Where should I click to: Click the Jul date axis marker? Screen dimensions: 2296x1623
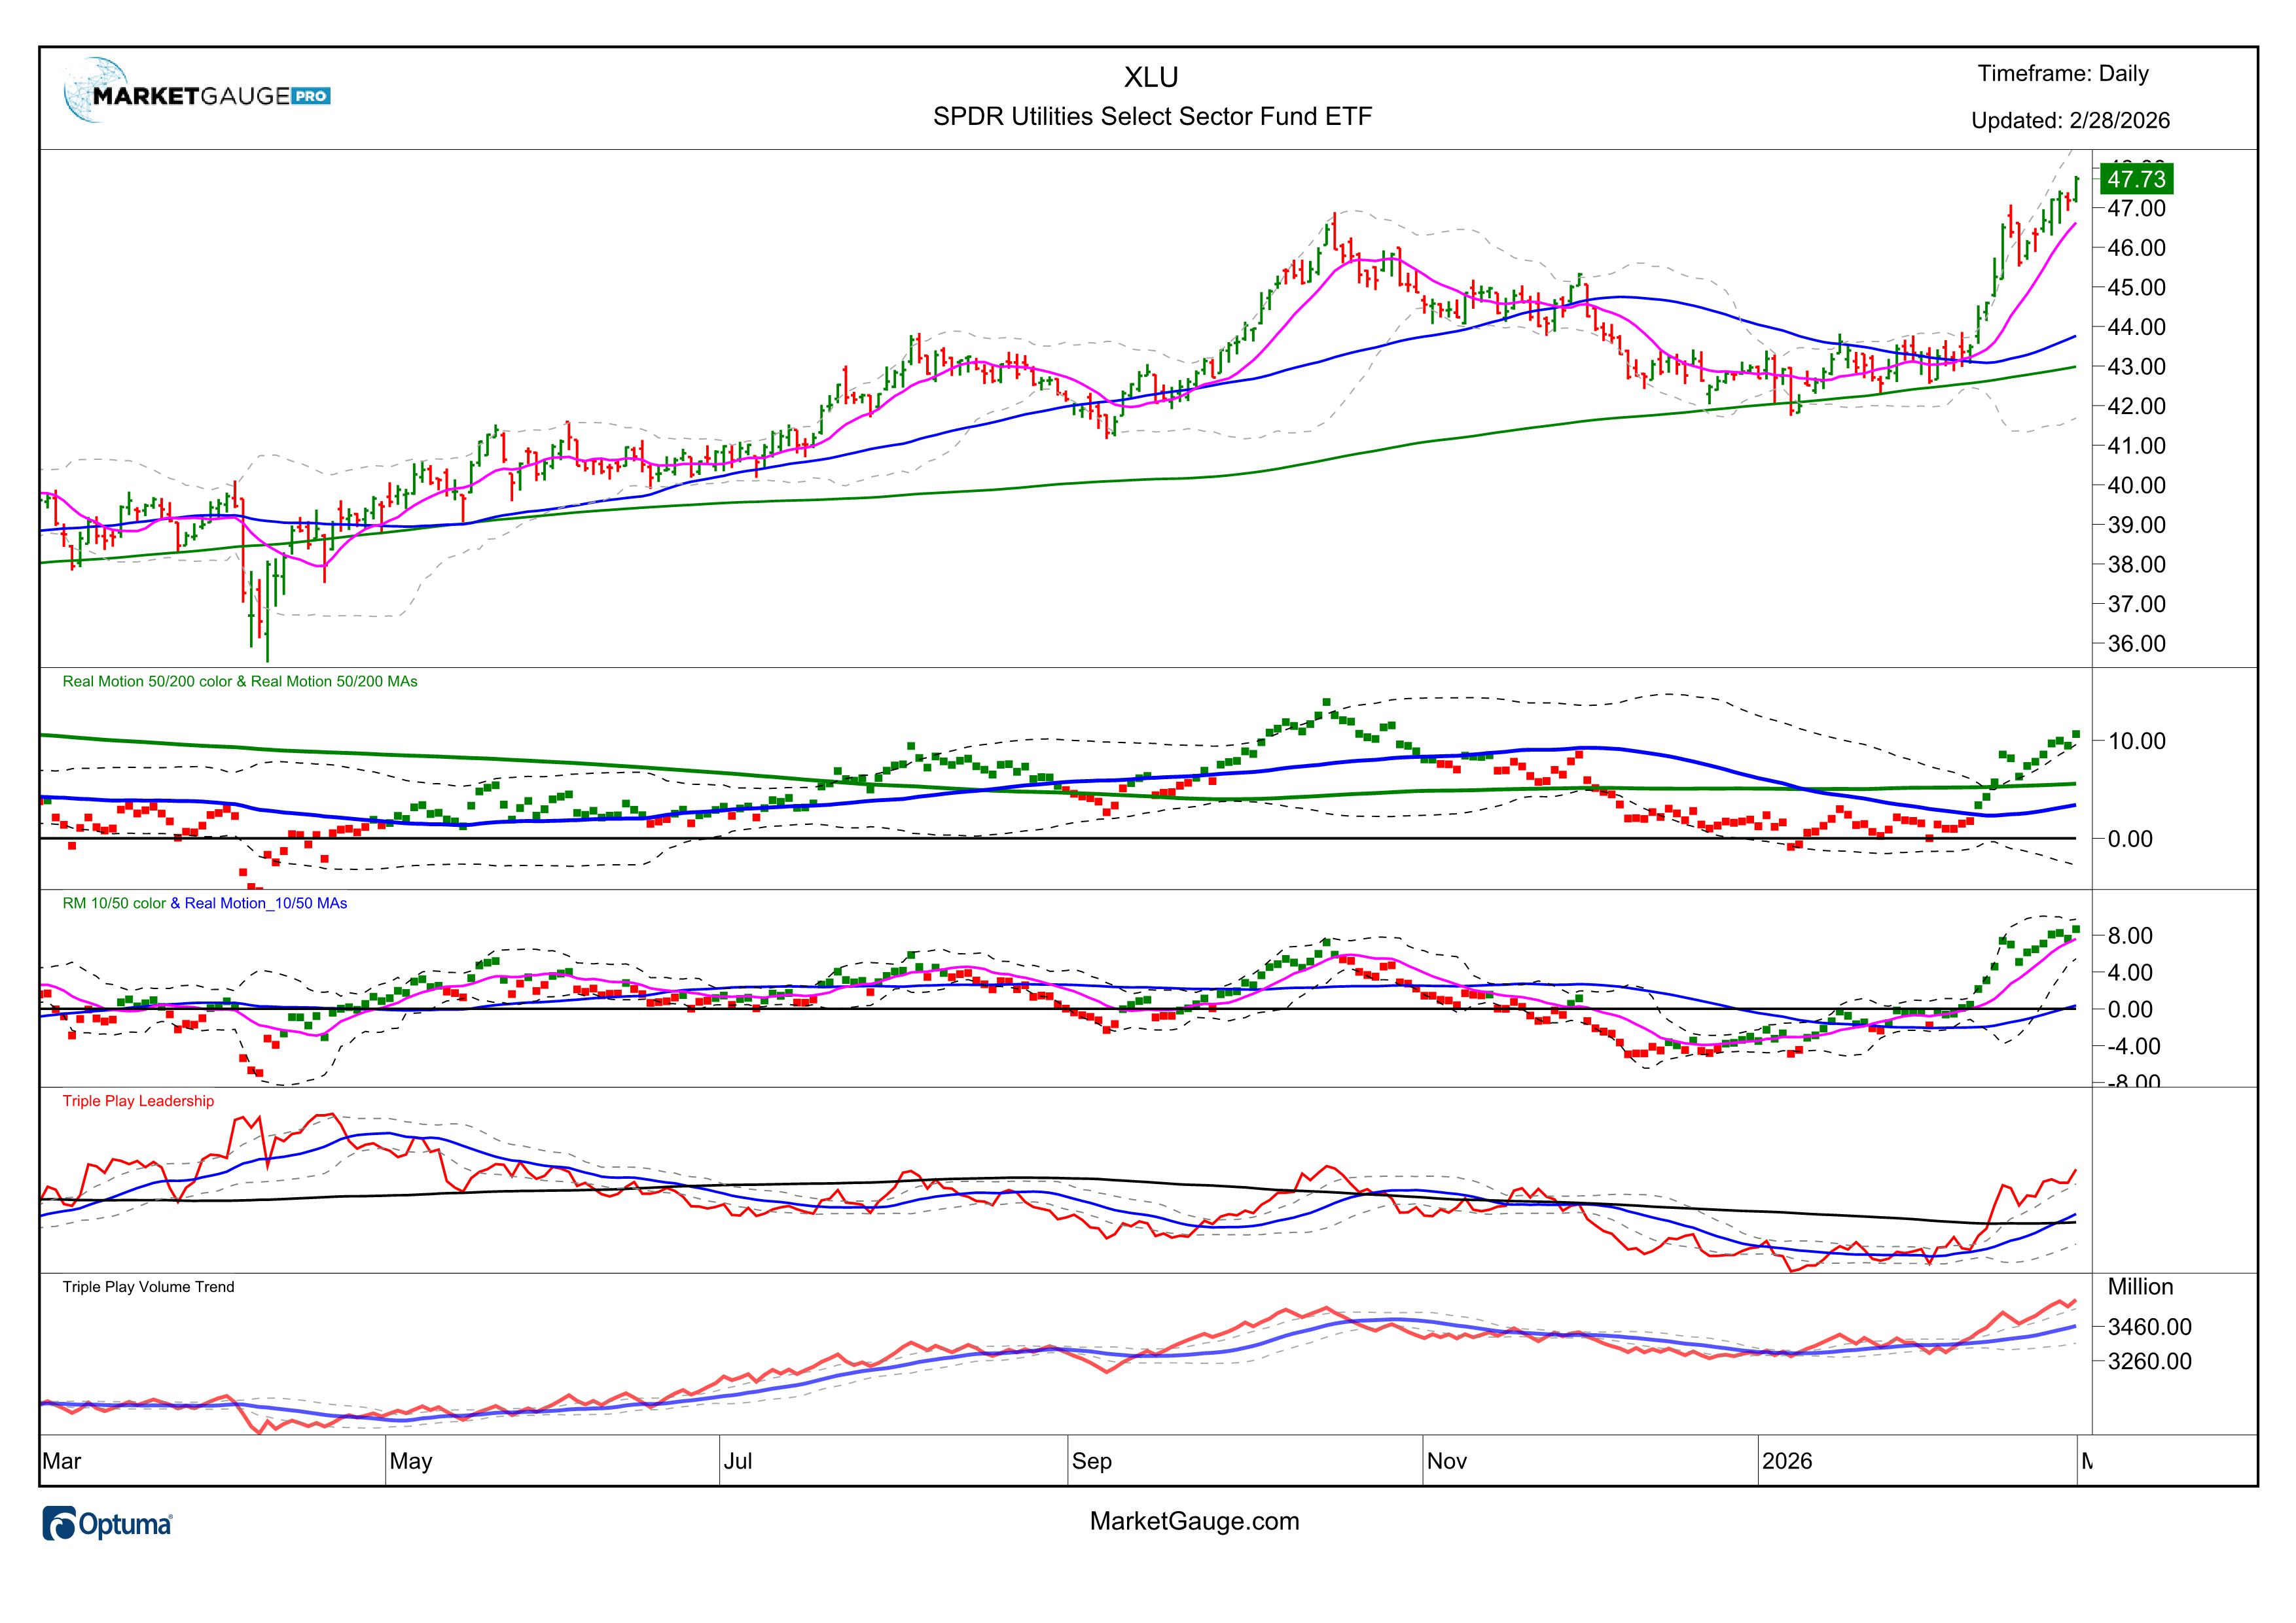tap(738, 1461)
